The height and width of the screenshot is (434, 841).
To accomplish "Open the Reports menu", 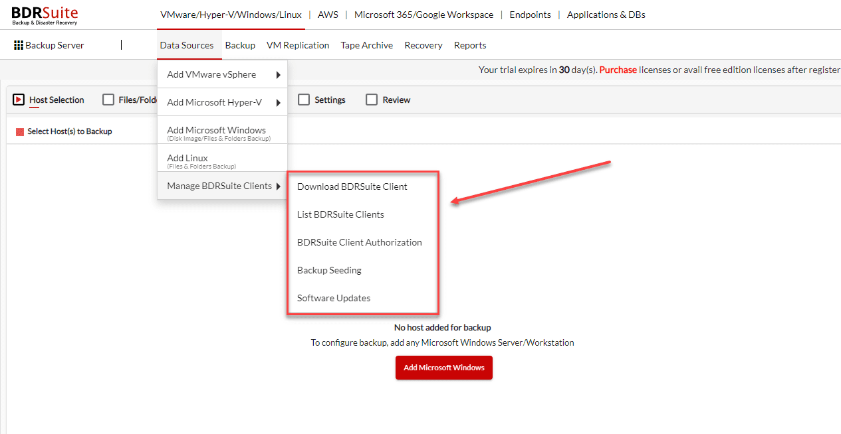I will pyautogui.click(x=470, y=45).
